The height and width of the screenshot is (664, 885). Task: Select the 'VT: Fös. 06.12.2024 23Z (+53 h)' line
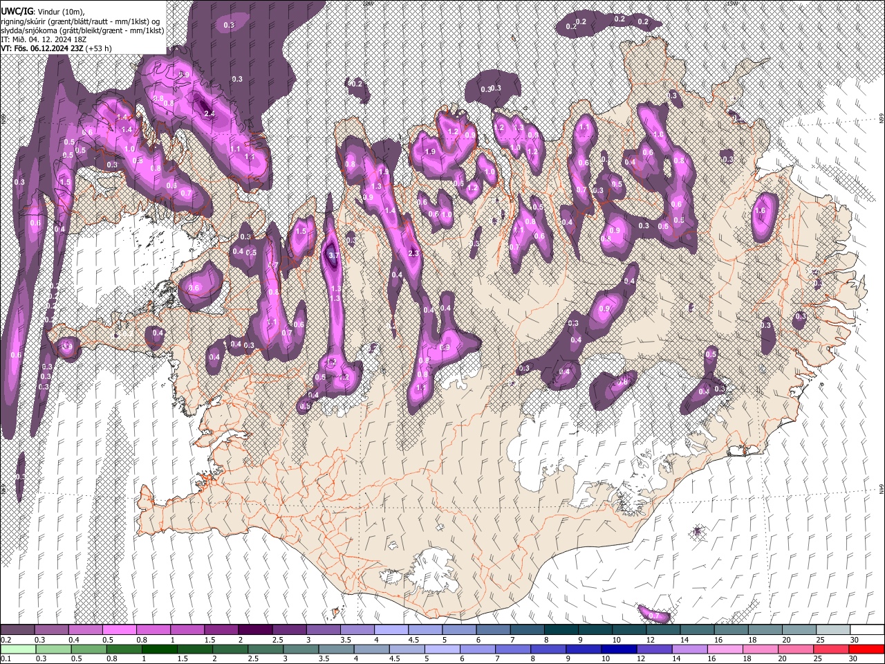[x=56, y=48]
